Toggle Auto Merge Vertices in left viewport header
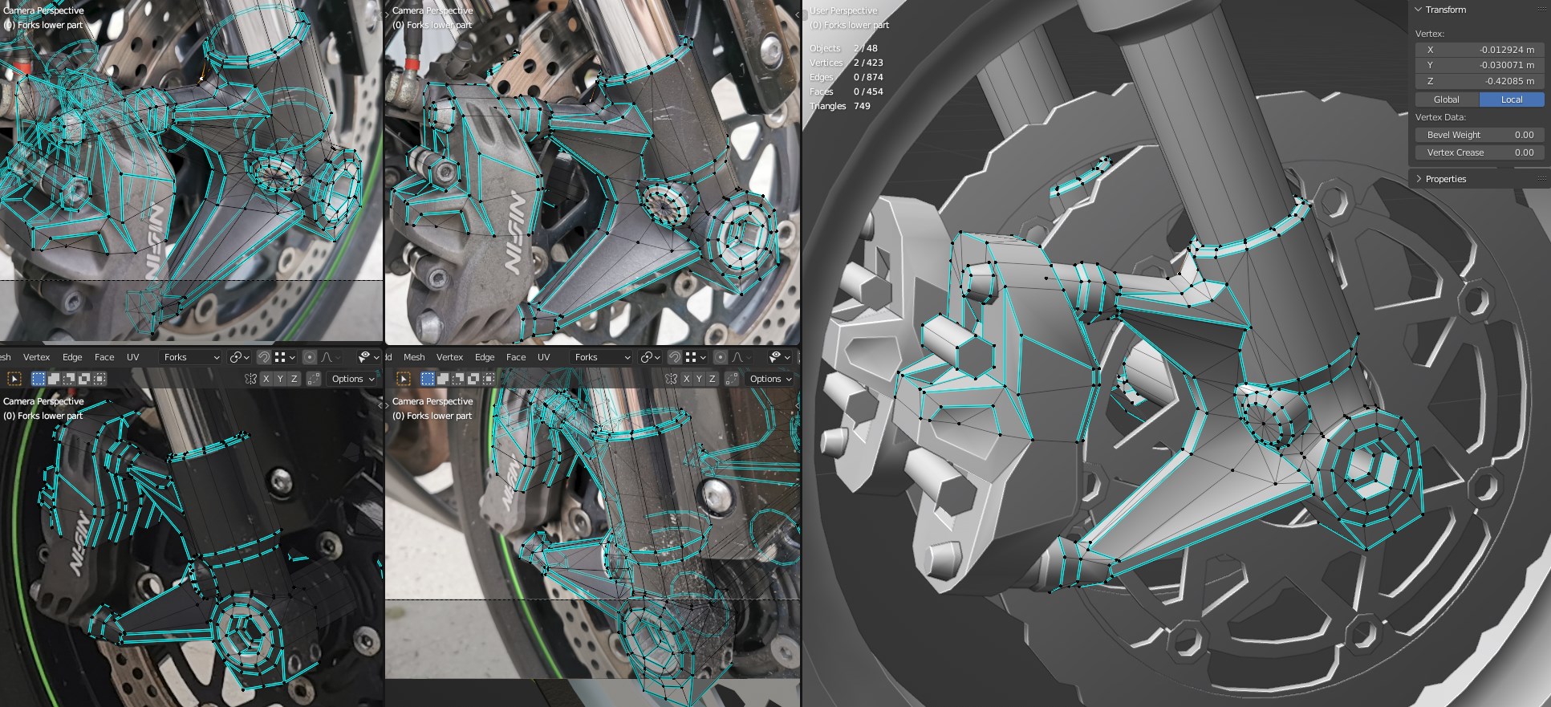Screen dimensions: 1551x707 [x=314, y=379]
